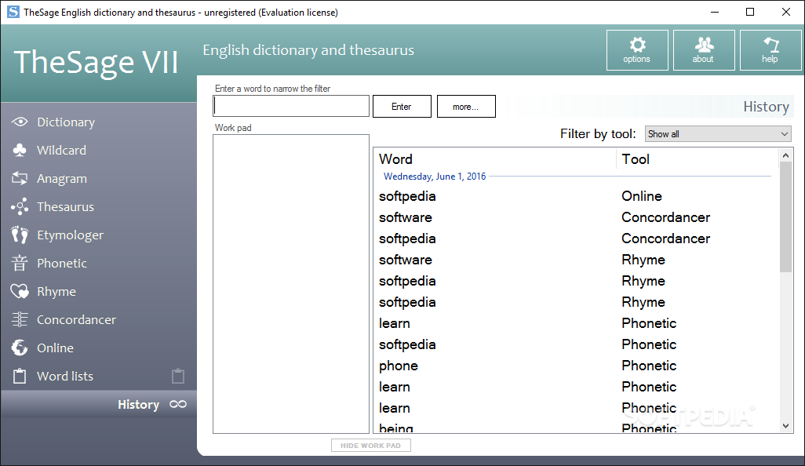Viewport: 805px width, 466px height.
Task: Open the Online label in sidebar
Action: (56, 348)
